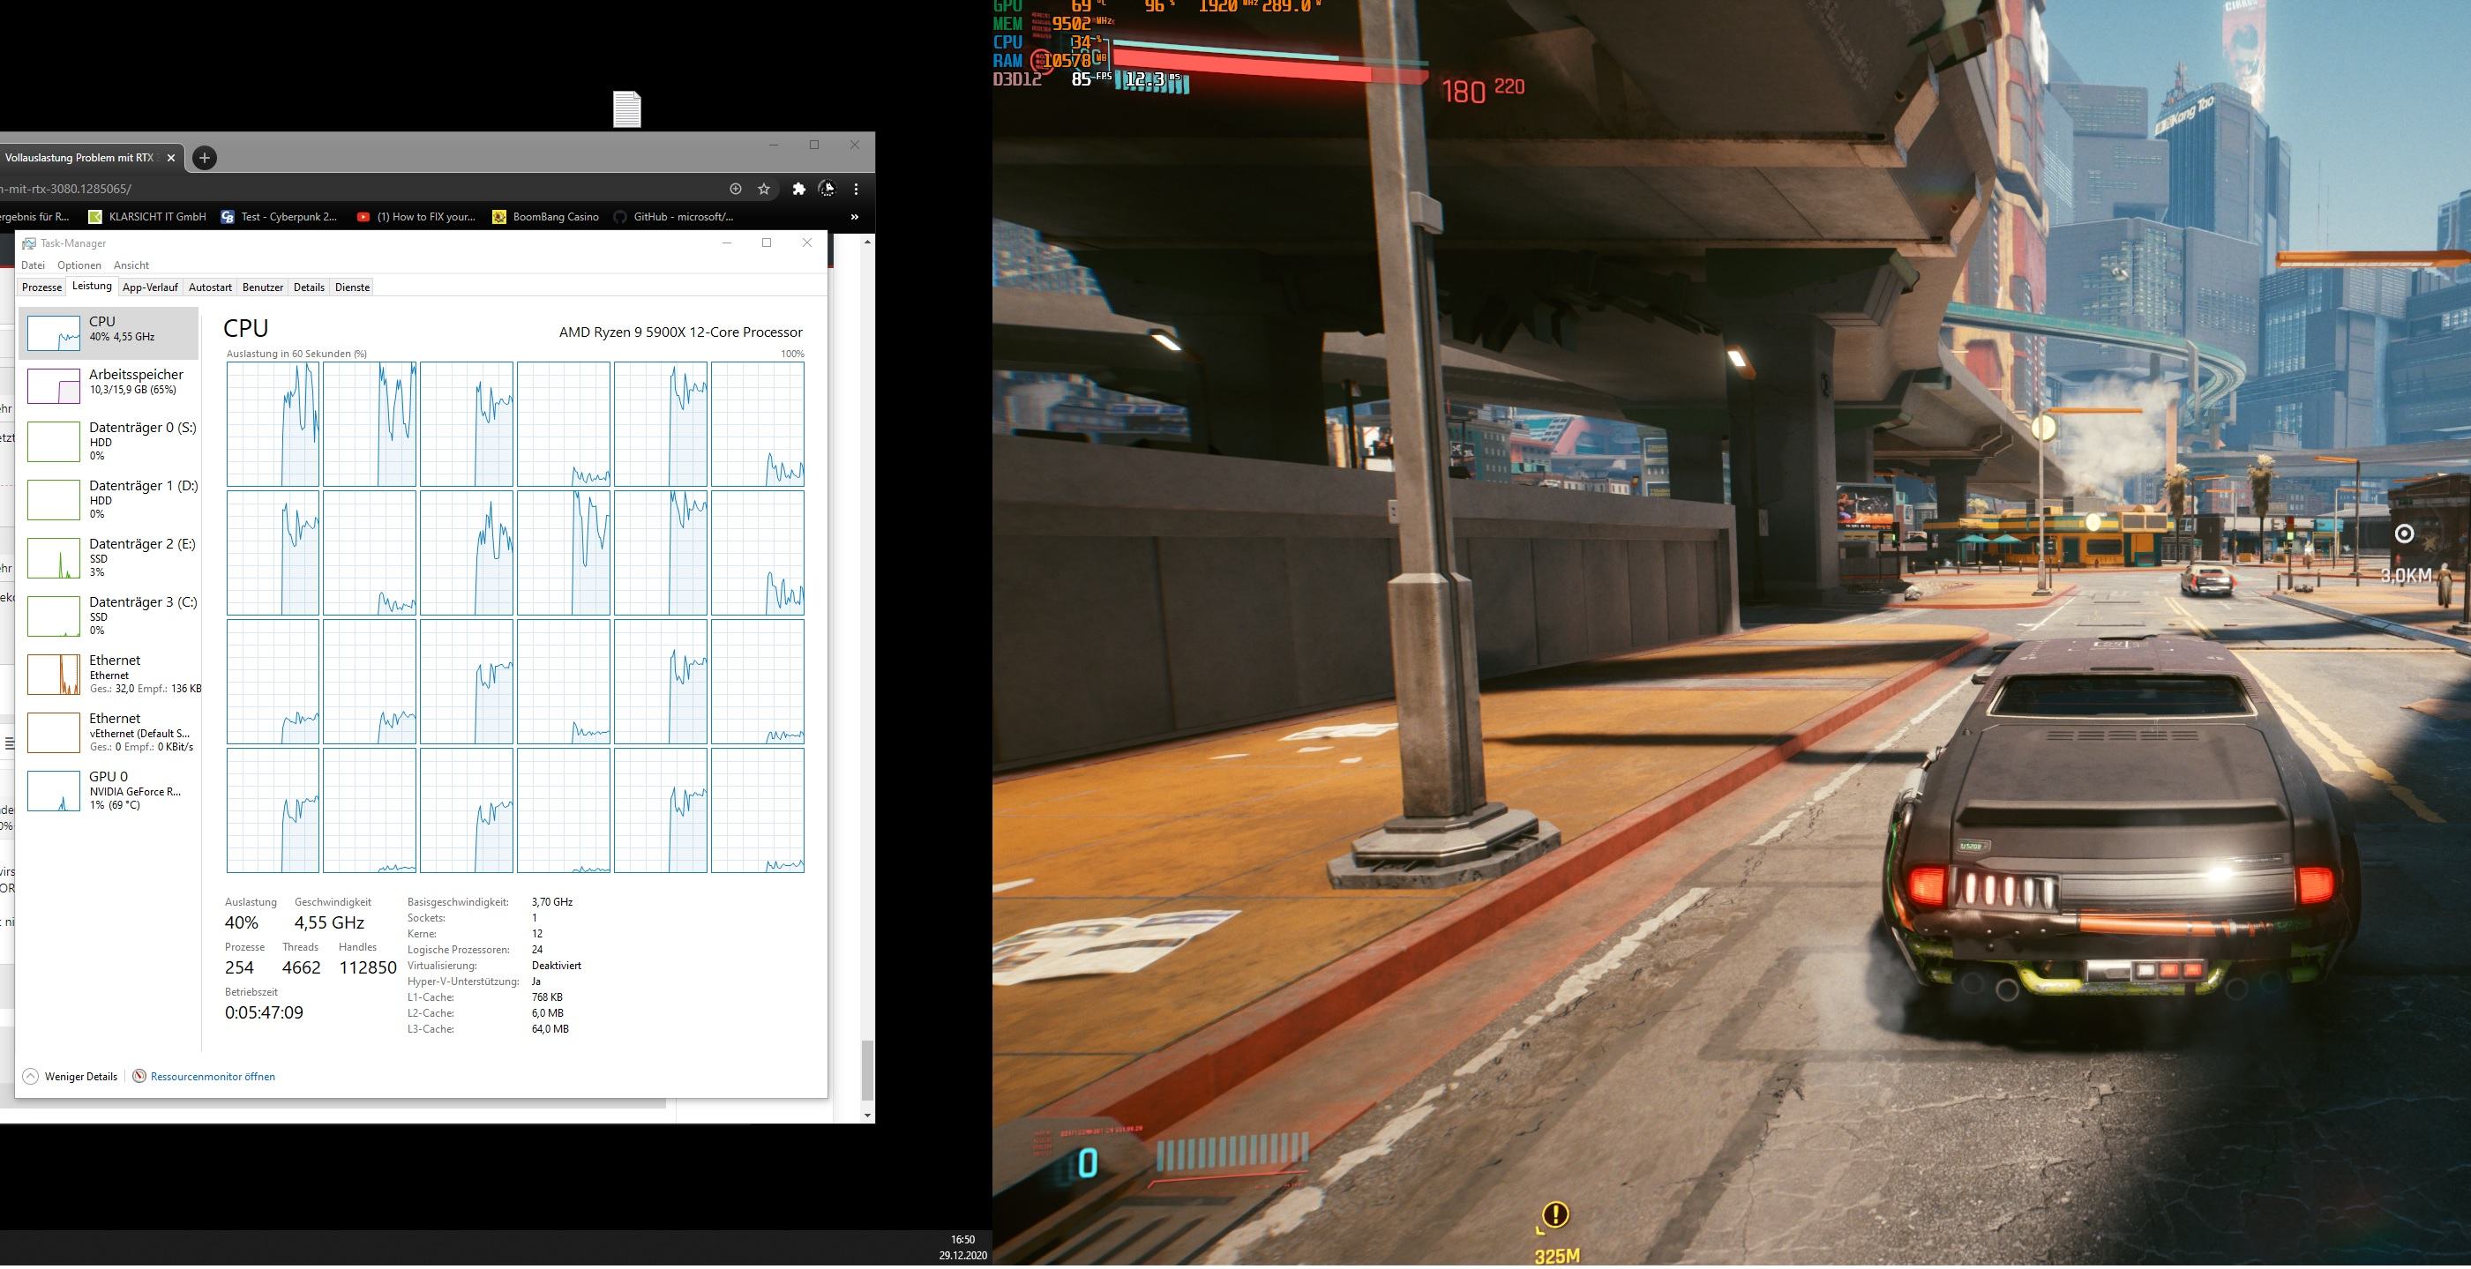This screenshot has height=1269, width=2471.
Task: Select the Ethernet entry showing 136 KB received
Action: (x=109, y=674)
